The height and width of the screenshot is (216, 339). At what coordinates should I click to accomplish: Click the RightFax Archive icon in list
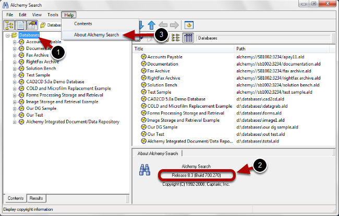[x=143, y=78]
